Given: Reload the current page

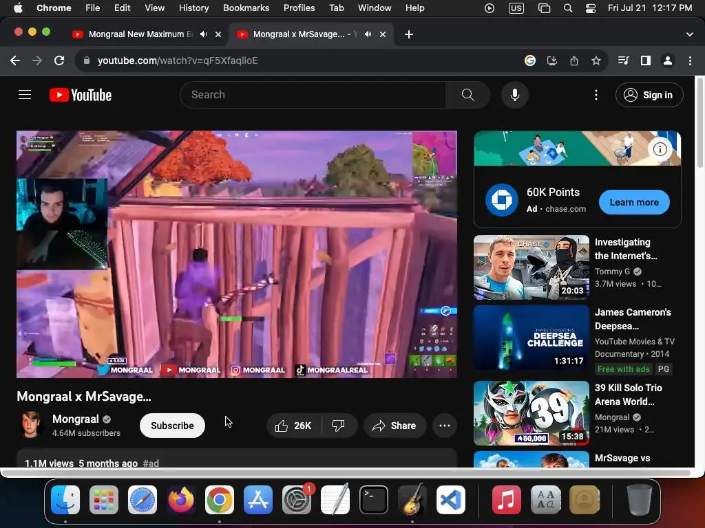Looking at the screenshot, I should click(59, 60).
